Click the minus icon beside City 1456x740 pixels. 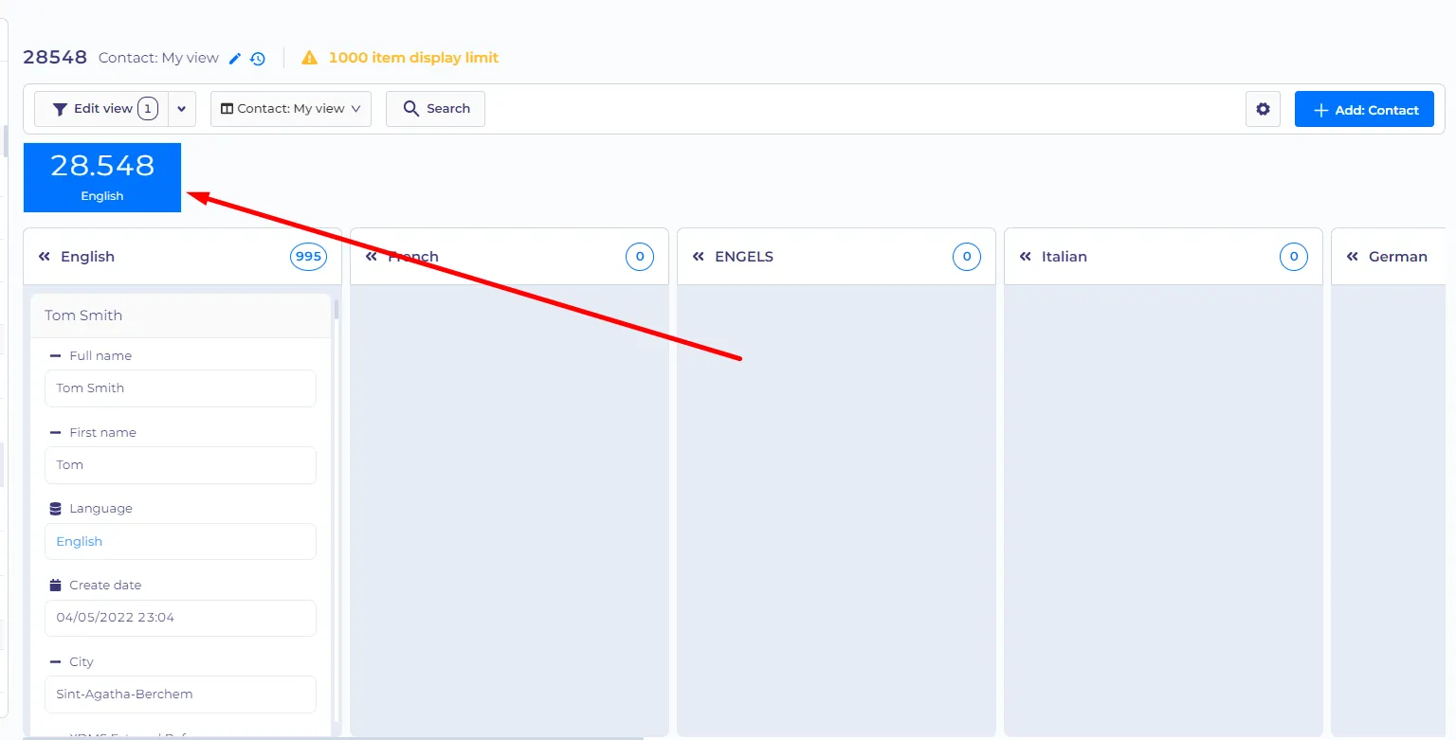pos(55,662)
